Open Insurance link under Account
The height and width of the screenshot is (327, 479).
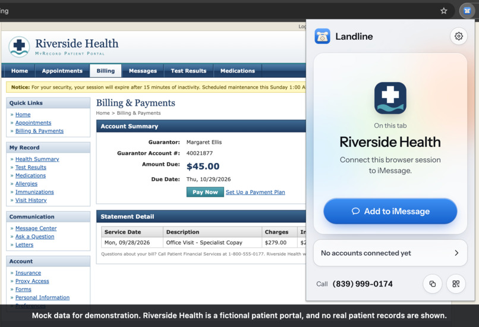28,273
